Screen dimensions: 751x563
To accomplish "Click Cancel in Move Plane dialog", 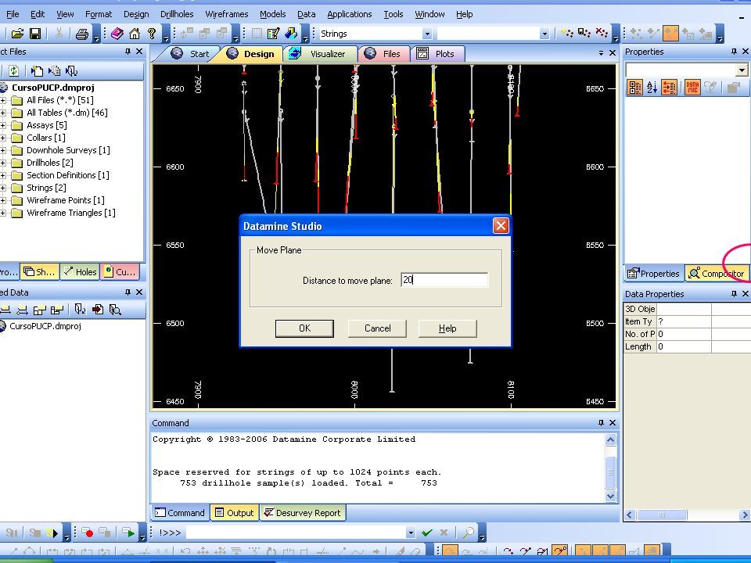I will point(377,328).
